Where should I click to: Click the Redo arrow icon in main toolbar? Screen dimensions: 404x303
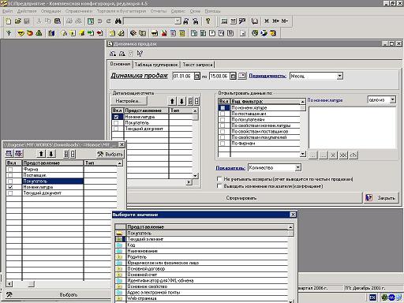(109, 21)
